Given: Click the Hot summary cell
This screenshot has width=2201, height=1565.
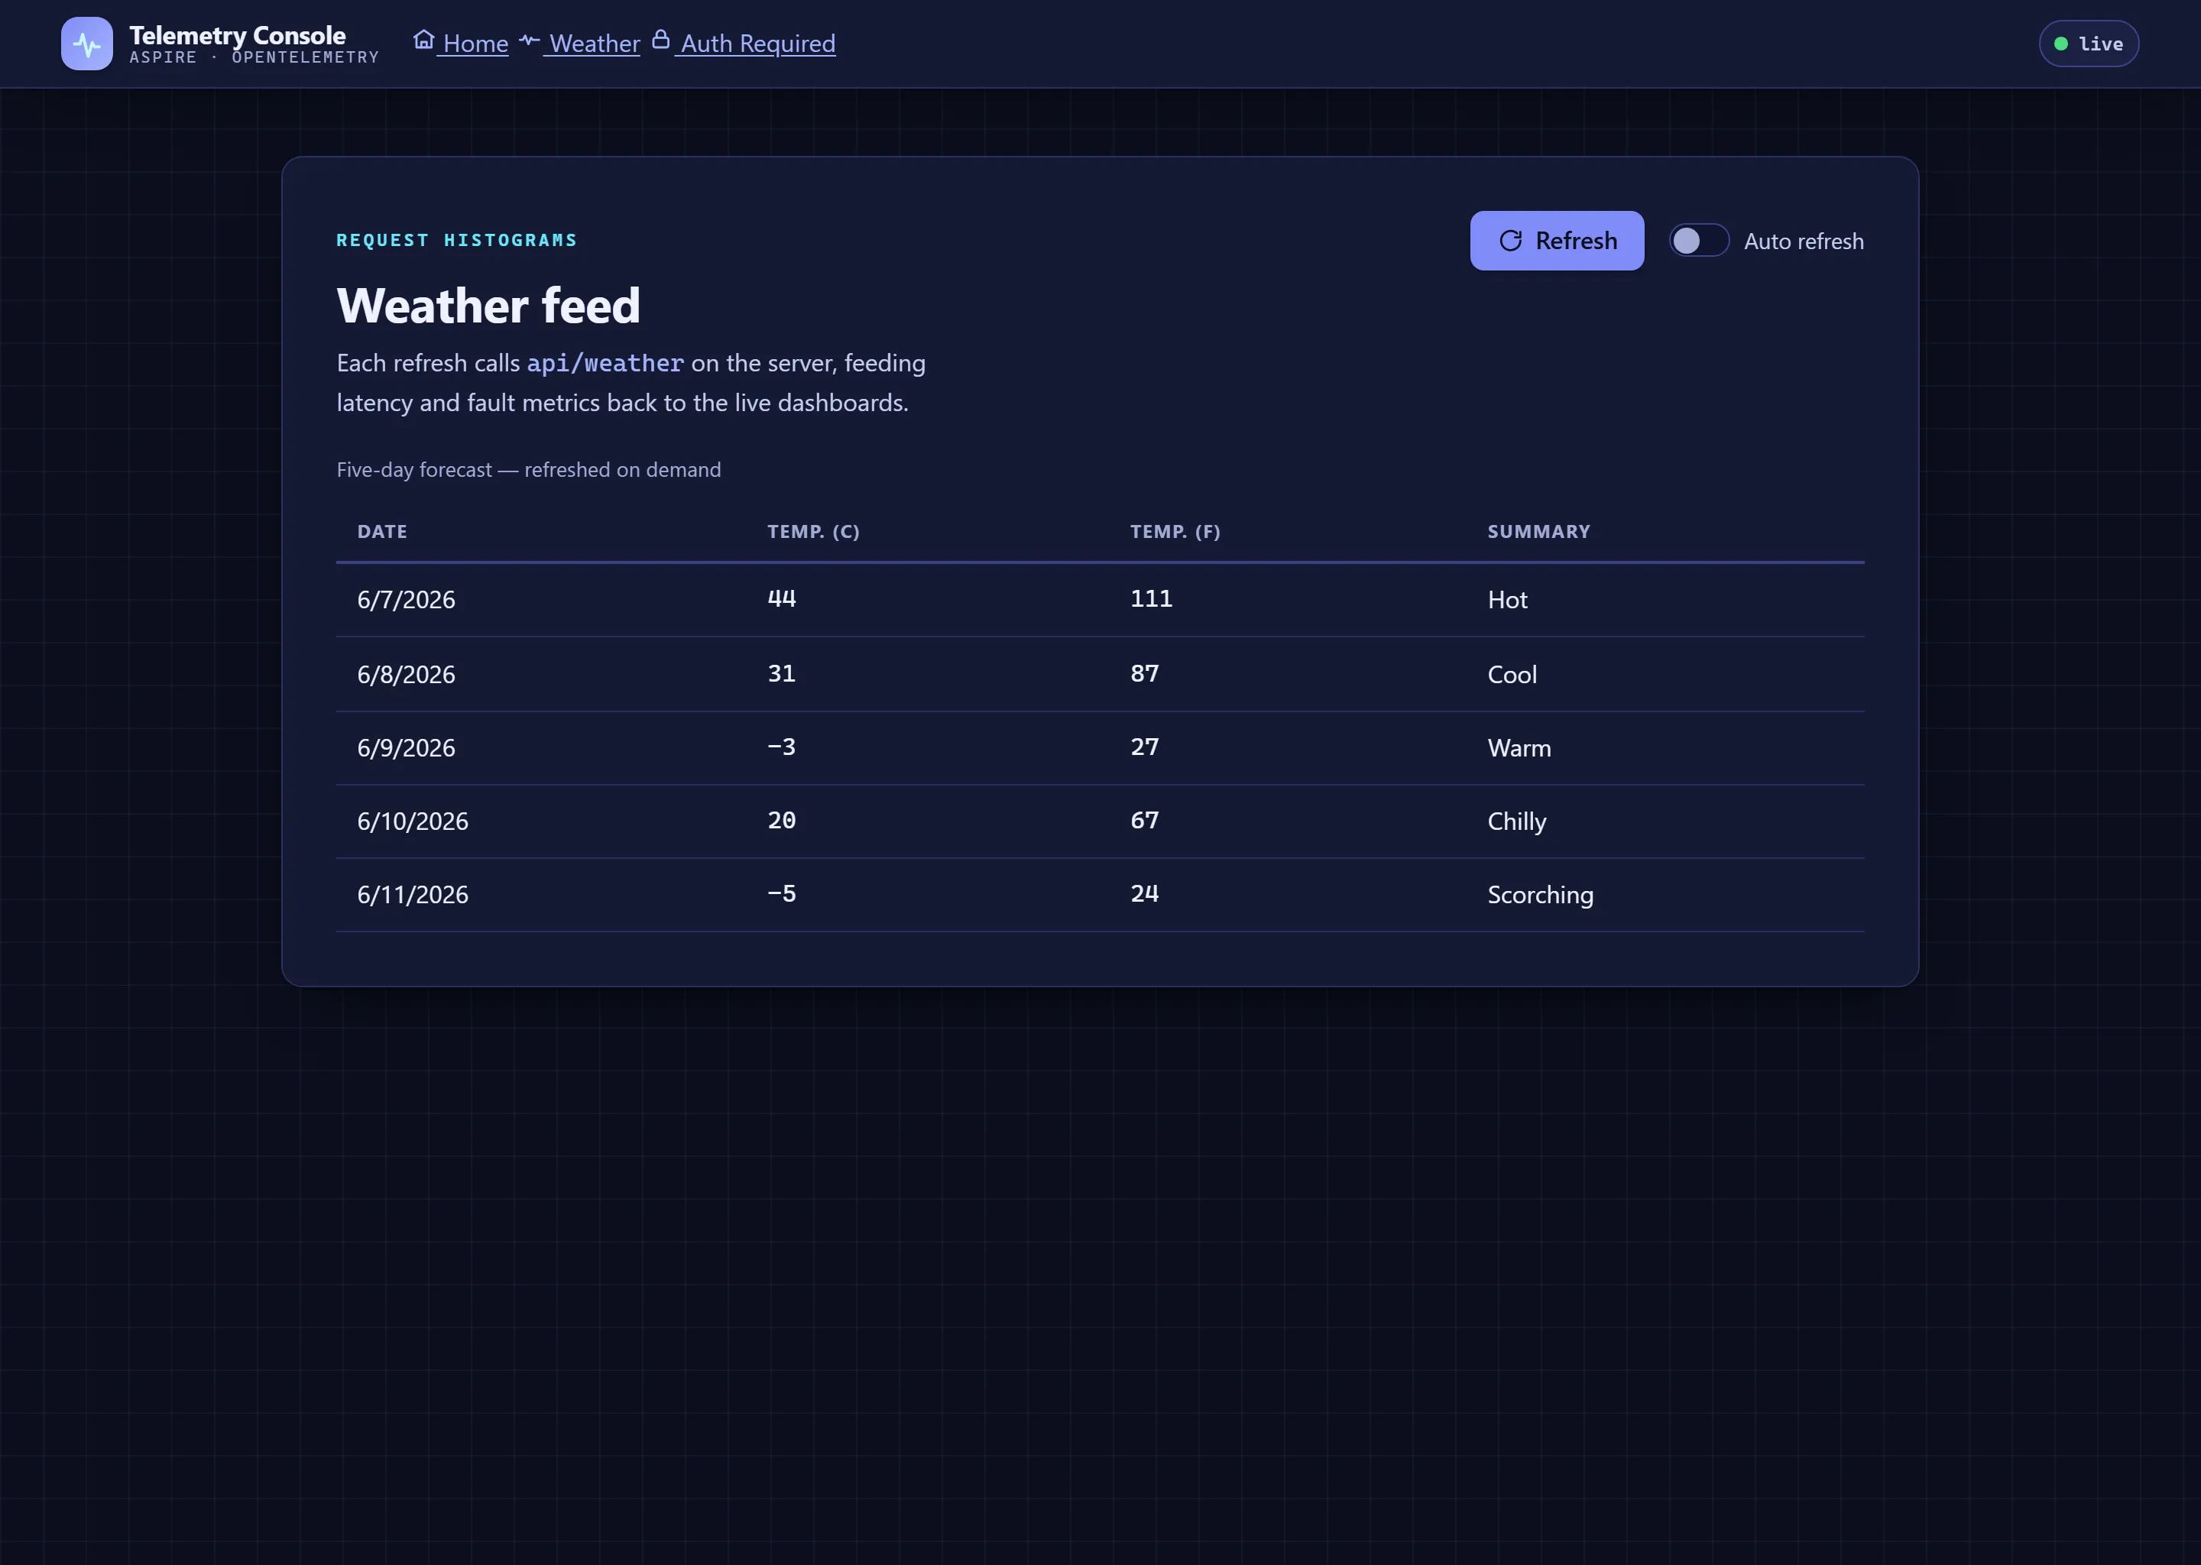Looking at the screenshot, I should click(1507, 601).
